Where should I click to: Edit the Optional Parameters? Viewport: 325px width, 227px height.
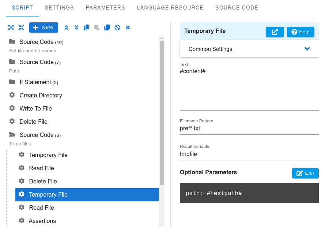pyautogui.click(x=305, y=173)
